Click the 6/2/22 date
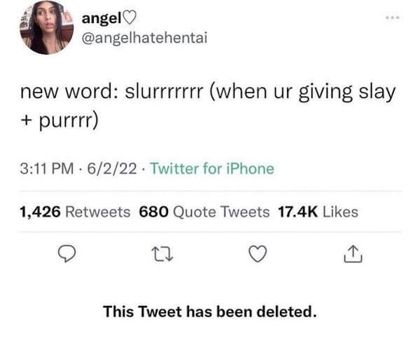The height and width of the screenshot is (343, 420). (112, 169)
